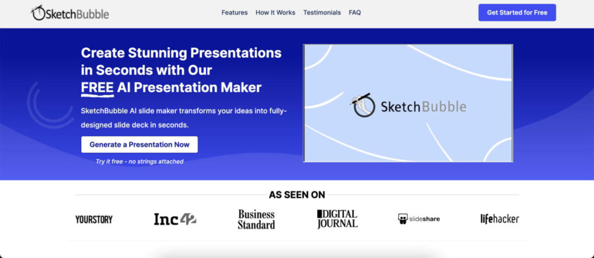This screenshot has width=594, height=258.
Task: Click 'SketchBubble AI slide maker transforms' description
Action: pyautogui.click(x=184, y=118)
